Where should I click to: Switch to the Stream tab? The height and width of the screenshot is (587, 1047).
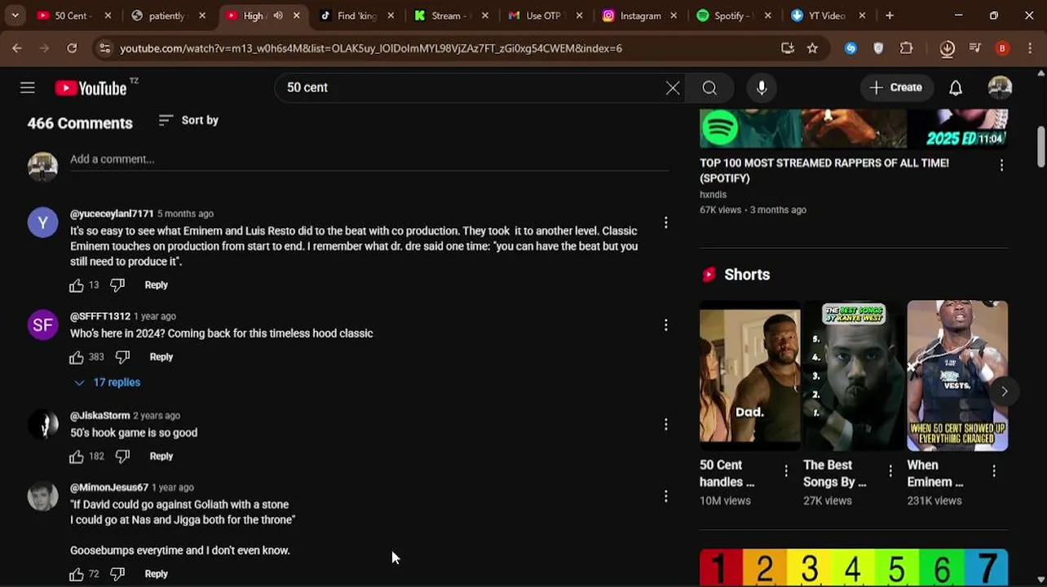click(450, 15)
